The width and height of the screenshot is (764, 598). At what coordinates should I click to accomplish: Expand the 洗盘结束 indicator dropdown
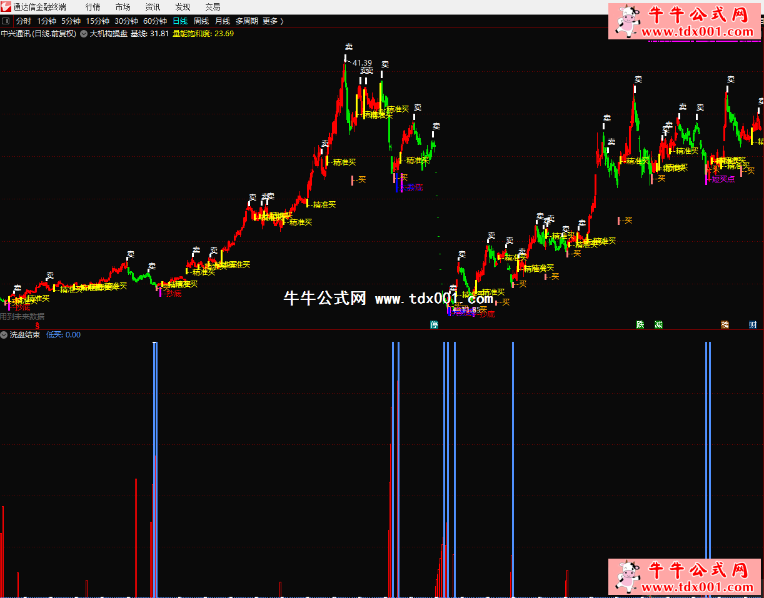click(x=4, y=335)
